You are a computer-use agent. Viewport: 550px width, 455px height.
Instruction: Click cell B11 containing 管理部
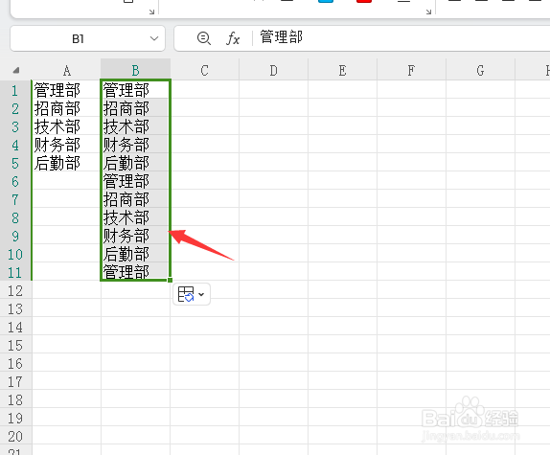(136, 272)
